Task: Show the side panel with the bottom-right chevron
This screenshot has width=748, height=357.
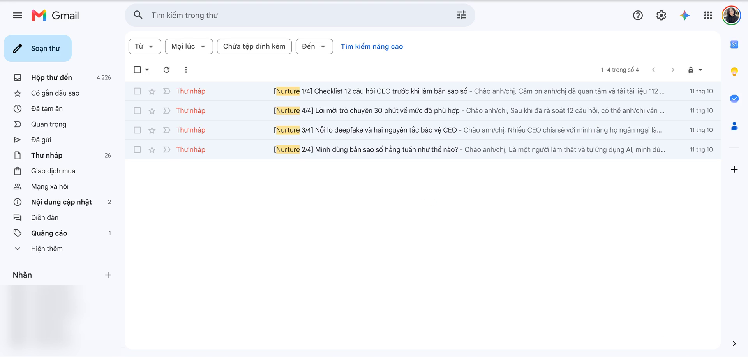Action: pyautogui.click(x=734, y=343)
